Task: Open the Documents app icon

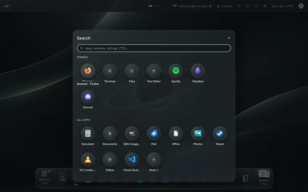Action: point(110,133)
